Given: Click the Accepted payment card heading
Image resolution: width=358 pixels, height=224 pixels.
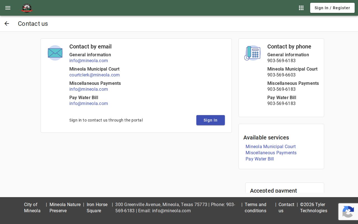Looking at the screenshot, I should click(x=274, y=190).
